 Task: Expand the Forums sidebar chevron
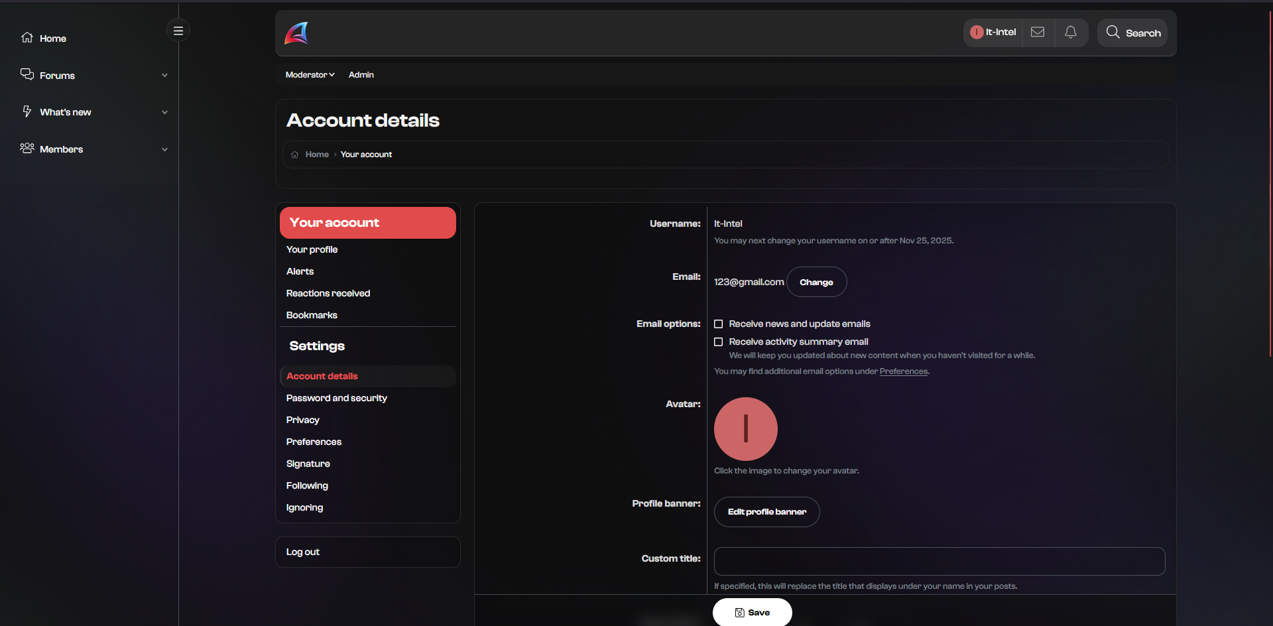(164, 76)
